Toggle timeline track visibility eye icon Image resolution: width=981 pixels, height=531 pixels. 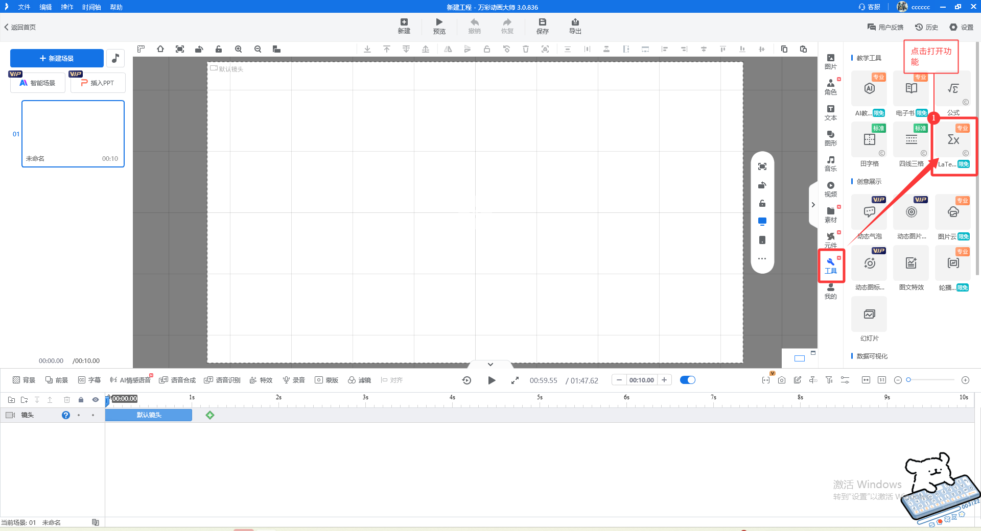[x=95, y=400]
